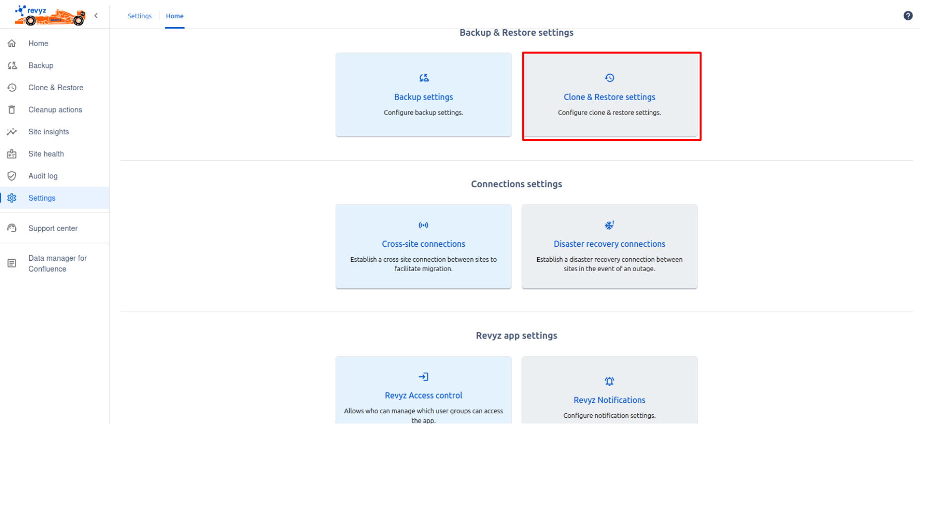Viewport: 934px width, 511px height.
Task: Open Data manager for Confluence
Action: [57, 264]
